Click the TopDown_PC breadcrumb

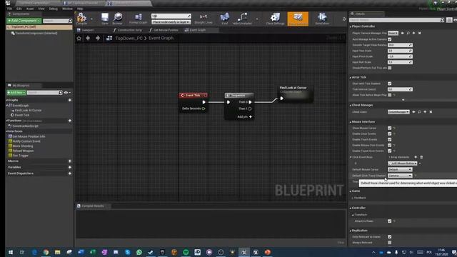point(129,38)
